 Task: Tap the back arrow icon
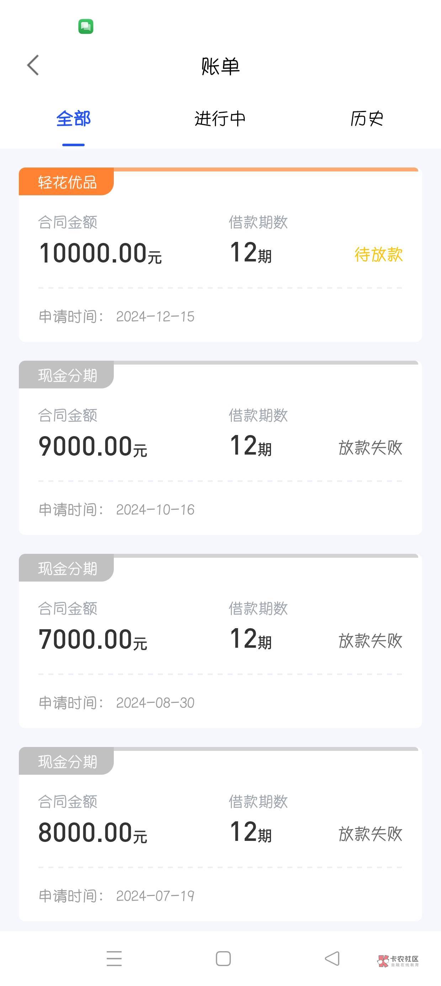tap(33, 65)
